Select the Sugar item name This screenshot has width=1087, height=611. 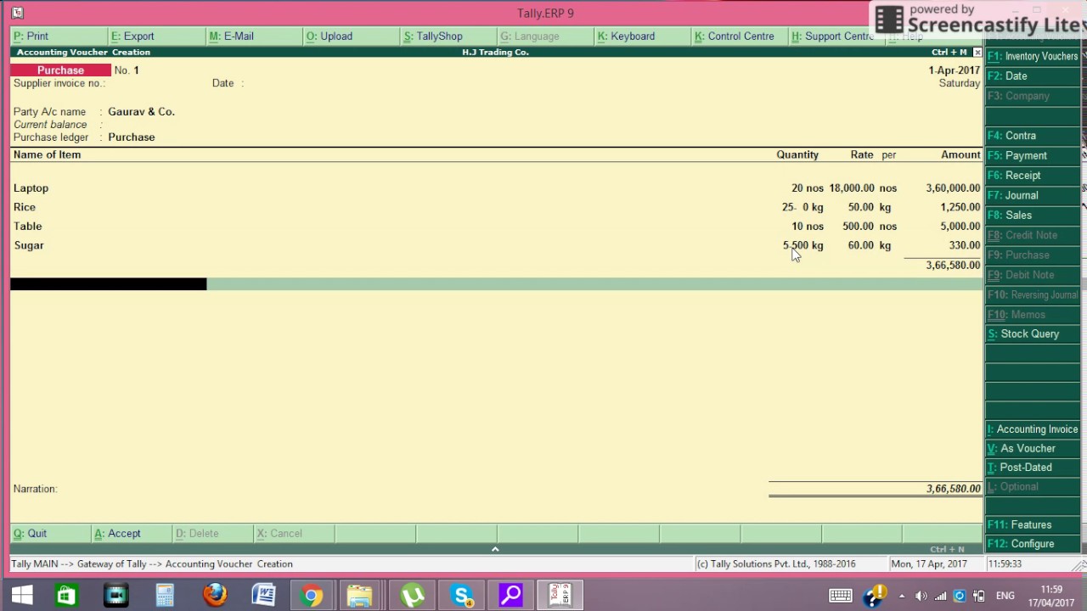pyautogui.click(x=29, y=245)
